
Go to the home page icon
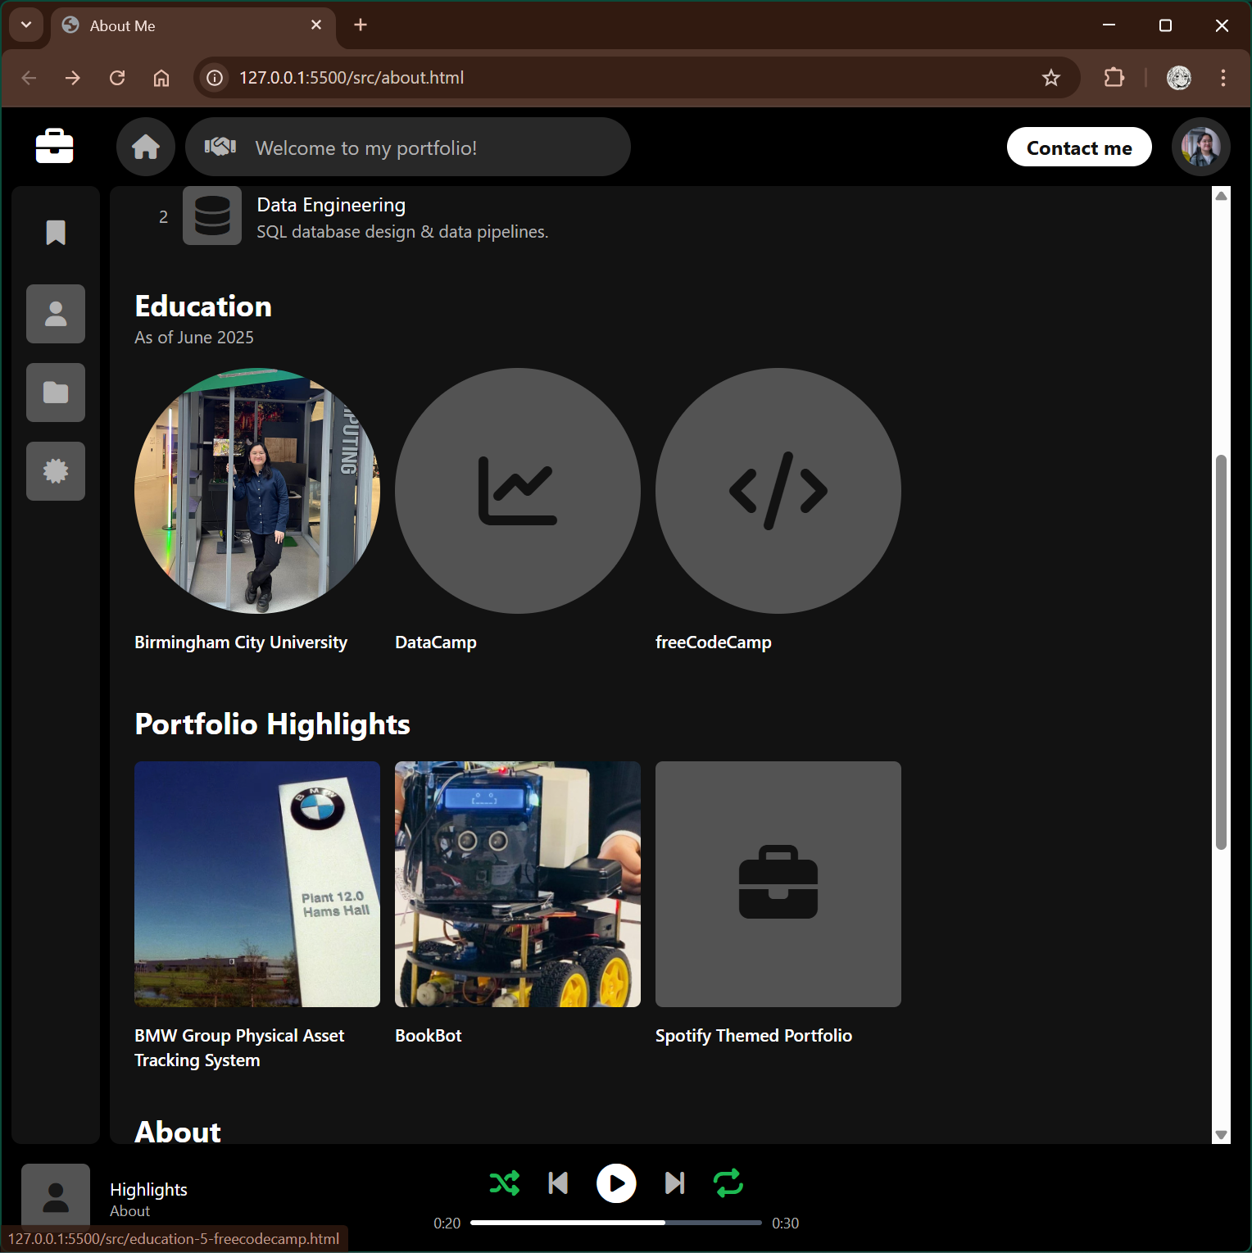pyautogui.click(x=146, y=147)
